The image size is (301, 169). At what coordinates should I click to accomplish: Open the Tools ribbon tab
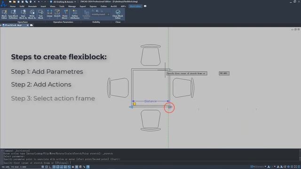62,6
